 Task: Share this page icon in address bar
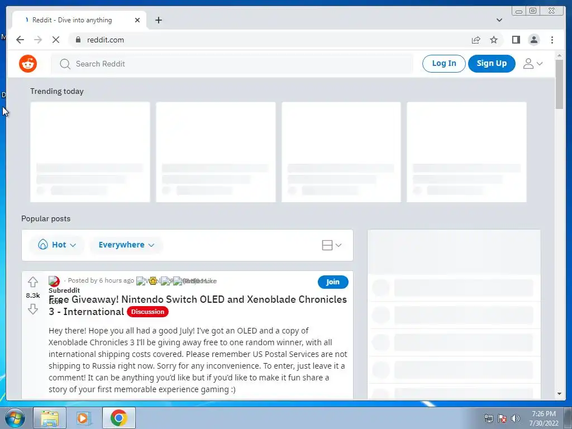pyautogui.click(x=476, y=40)
